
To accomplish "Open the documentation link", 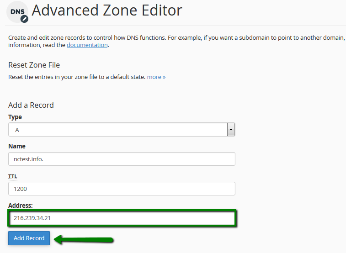I will [x=87, y=45].
